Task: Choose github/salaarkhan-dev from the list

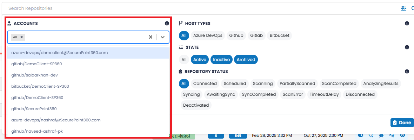Action: click(x=88, y=75)
